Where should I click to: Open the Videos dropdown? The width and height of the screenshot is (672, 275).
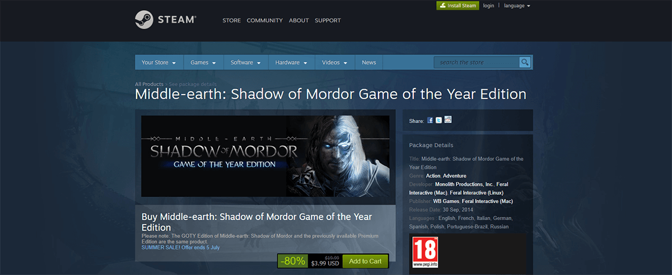(335, 62)
